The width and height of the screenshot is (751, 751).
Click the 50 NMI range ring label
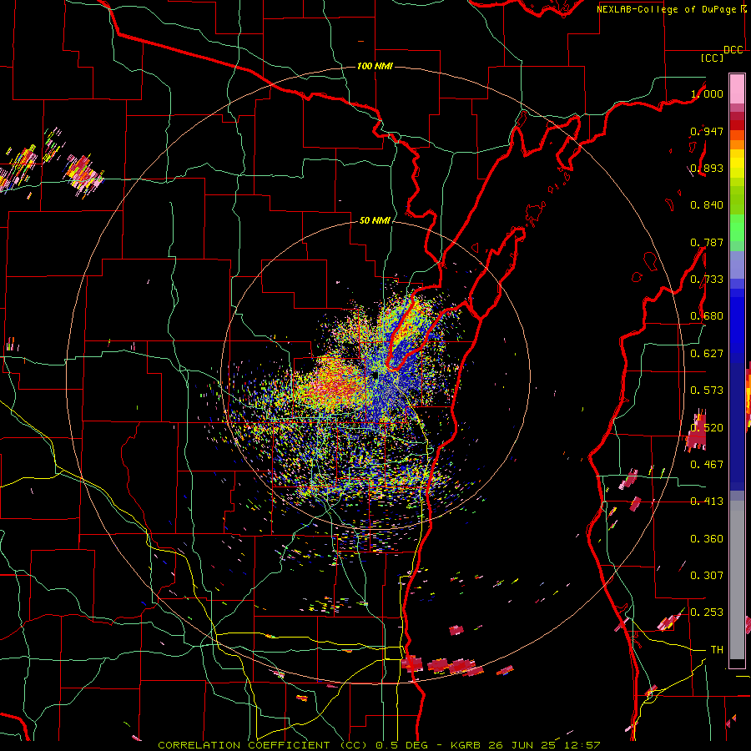click(x=375, y=220)
